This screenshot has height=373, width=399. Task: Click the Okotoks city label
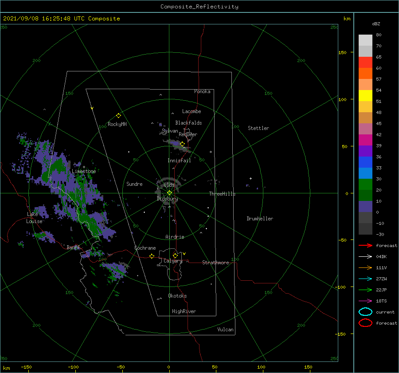click(177, 296)
